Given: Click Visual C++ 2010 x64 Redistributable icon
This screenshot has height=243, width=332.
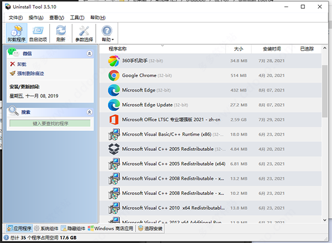Looking at the screenshot, I should tap(113, 208).
